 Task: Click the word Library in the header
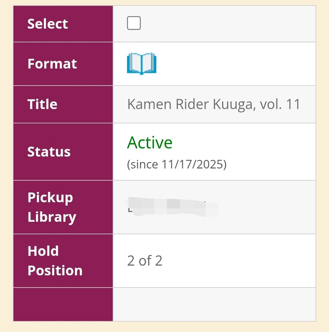(52, 217)
